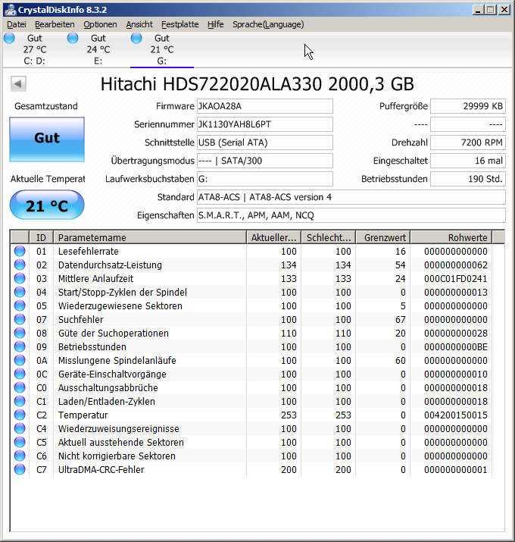Click the Schnittstelle field USB (Serial ATA)

tap(265, 143)
